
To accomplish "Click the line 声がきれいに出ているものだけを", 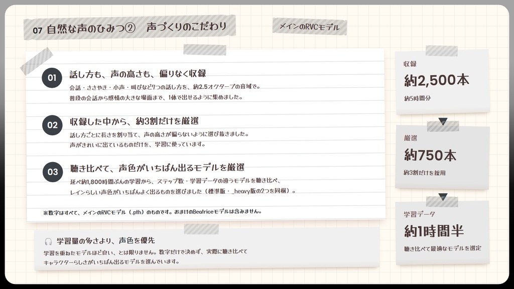I will (x=138, y=144).
